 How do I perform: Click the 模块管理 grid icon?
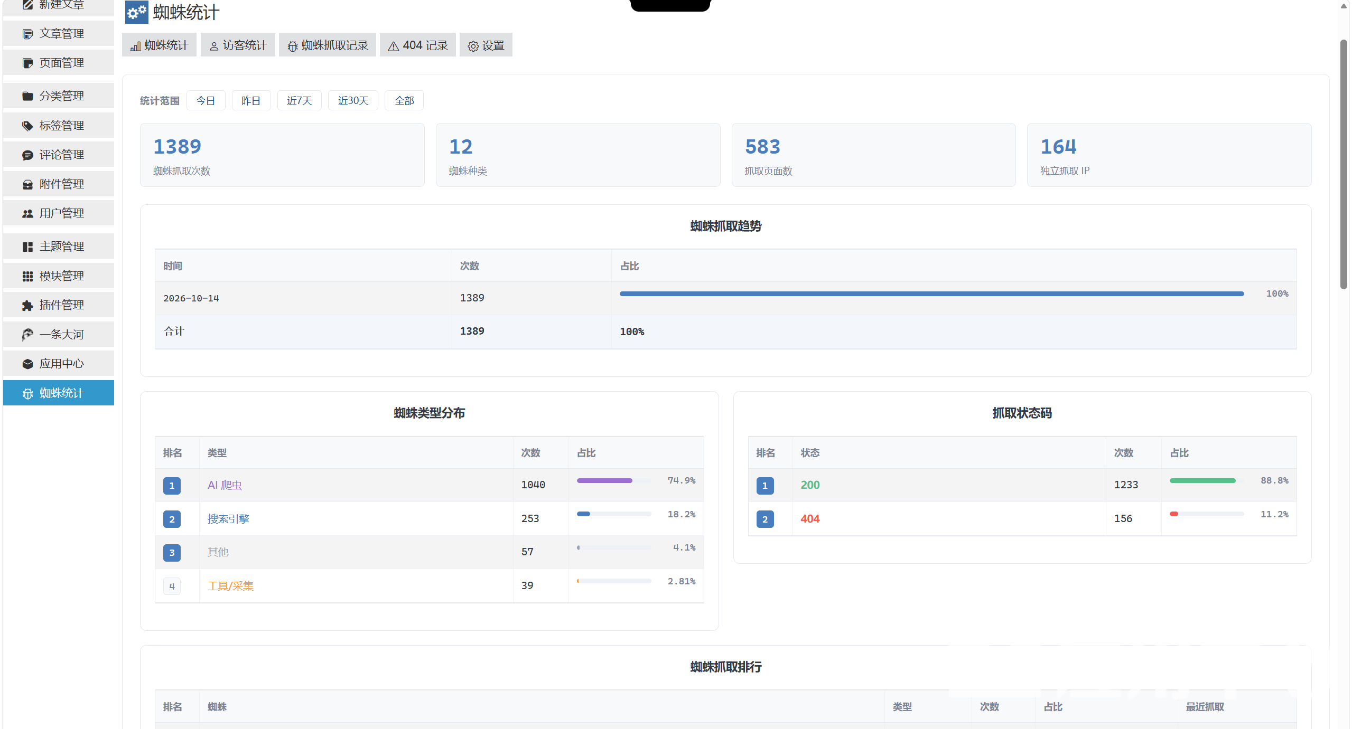pos(27,277)
